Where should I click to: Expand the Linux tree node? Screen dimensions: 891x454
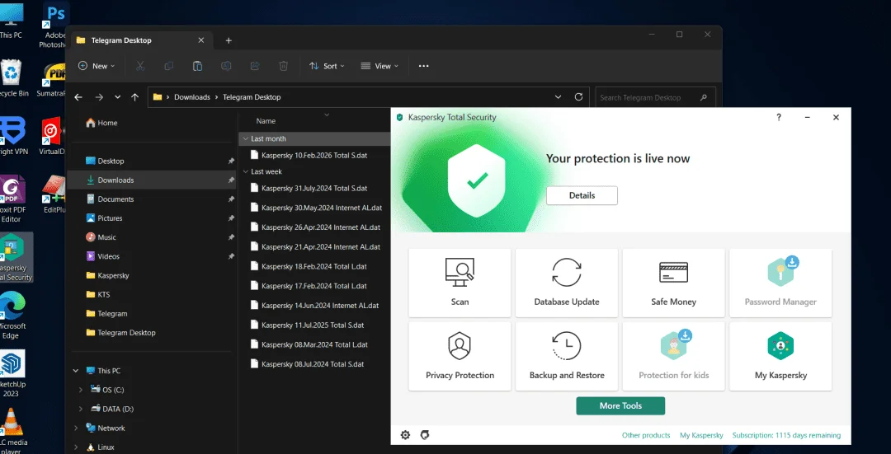click(x=76, y=447)
